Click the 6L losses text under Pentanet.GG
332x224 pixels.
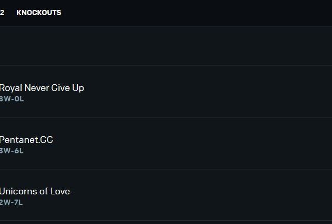[19, 151]
